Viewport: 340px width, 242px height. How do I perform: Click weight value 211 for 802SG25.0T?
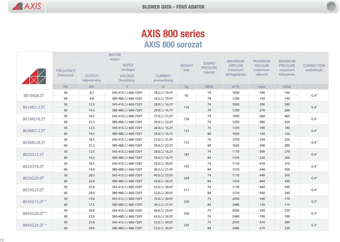(x=186, y=190)
